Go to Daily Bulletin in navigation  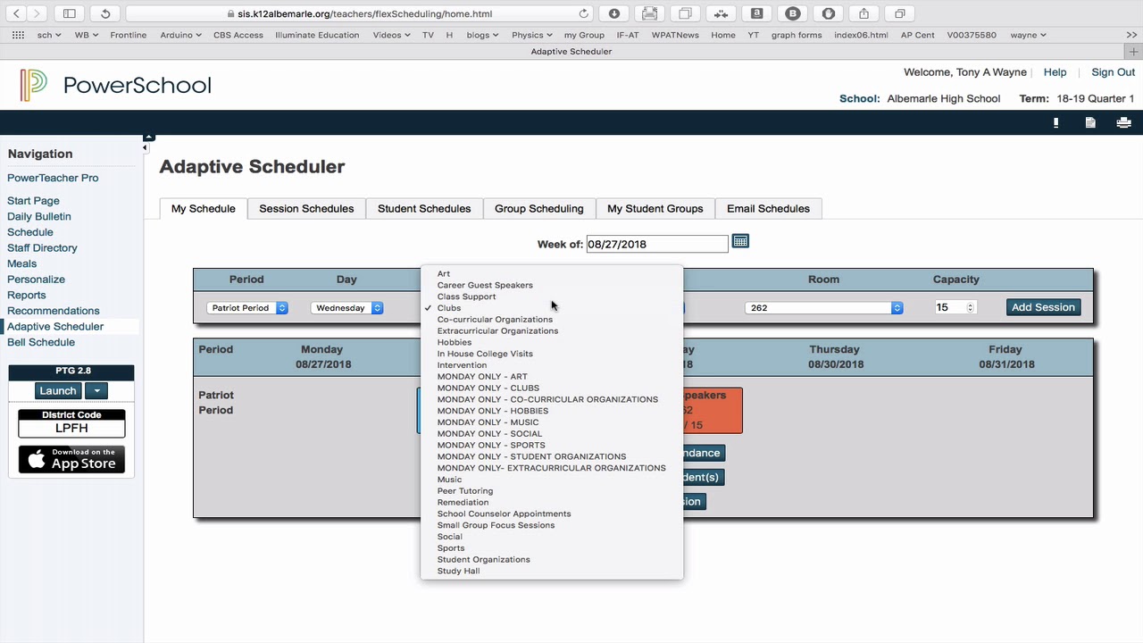[39, 216]
